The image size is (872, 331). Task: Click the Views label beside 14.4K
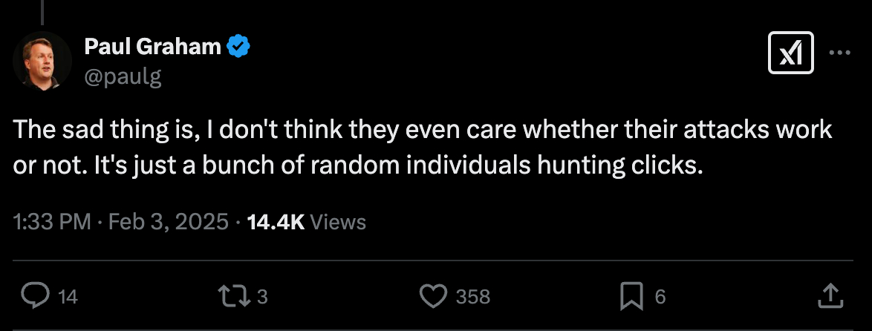coord(338,222)
